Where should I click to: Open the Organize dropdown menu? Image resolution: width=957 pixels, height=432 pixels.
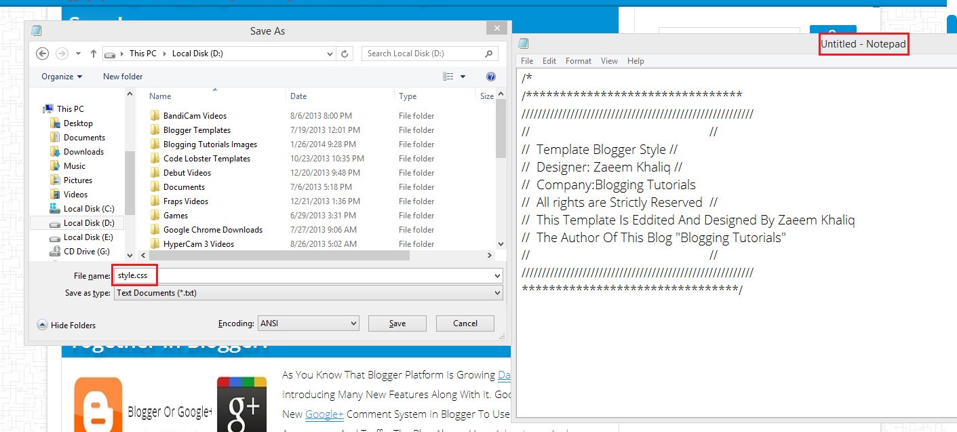62,77
